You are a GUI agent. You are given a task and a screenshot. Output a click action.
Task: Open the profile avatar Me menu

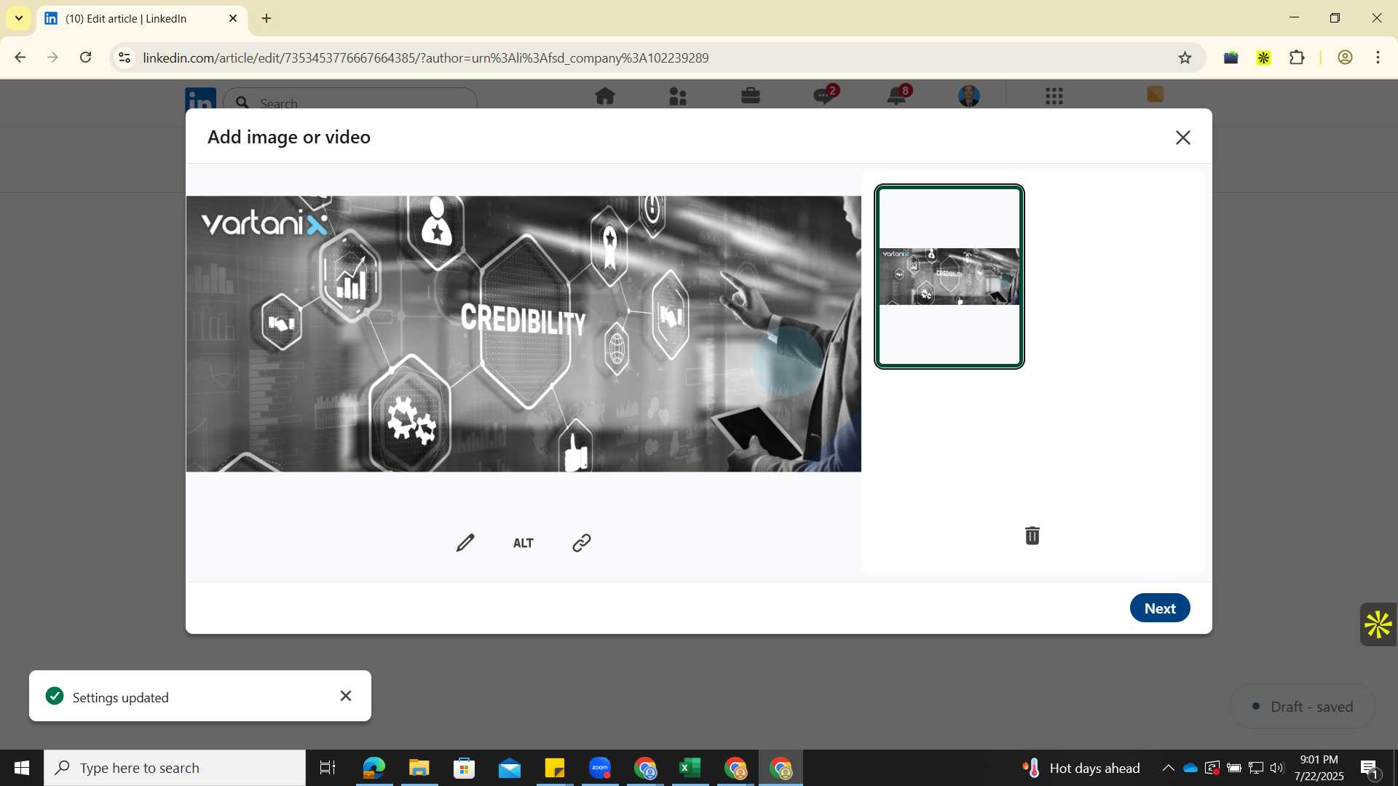969,96
